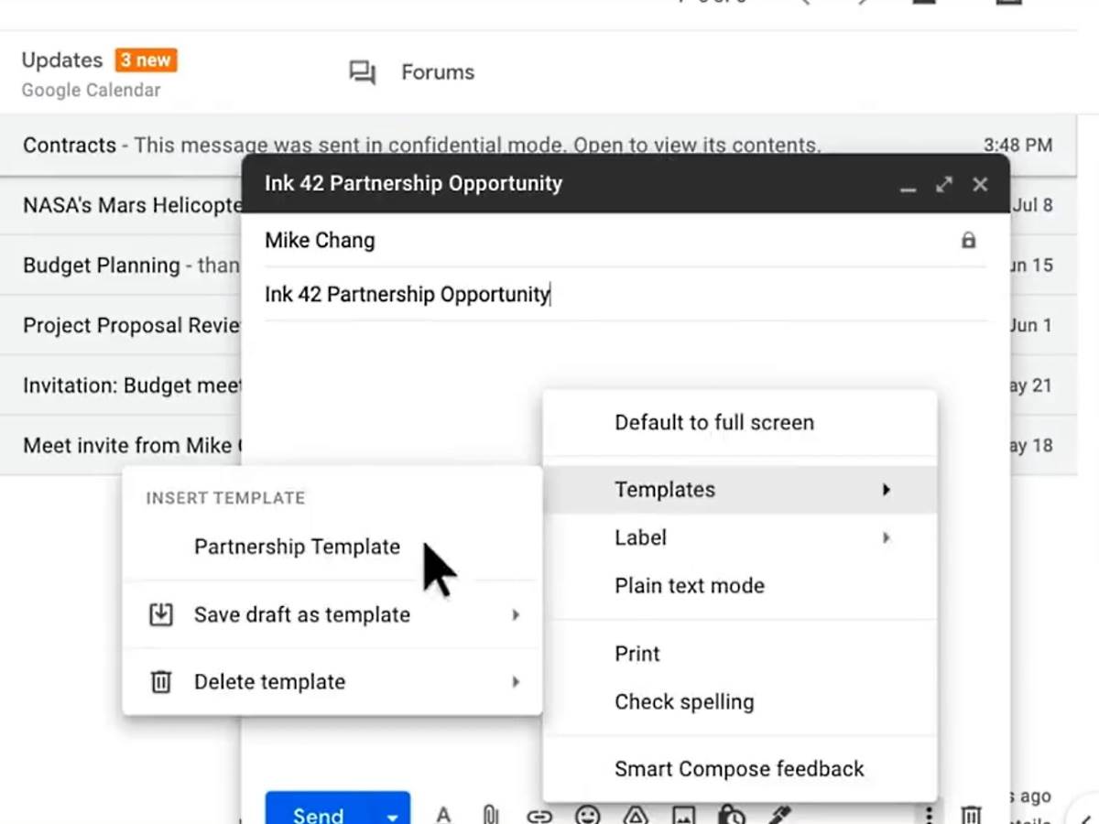Click the formatting options icon
Viewport: 1099px width, 824px height.
(443, 814)
